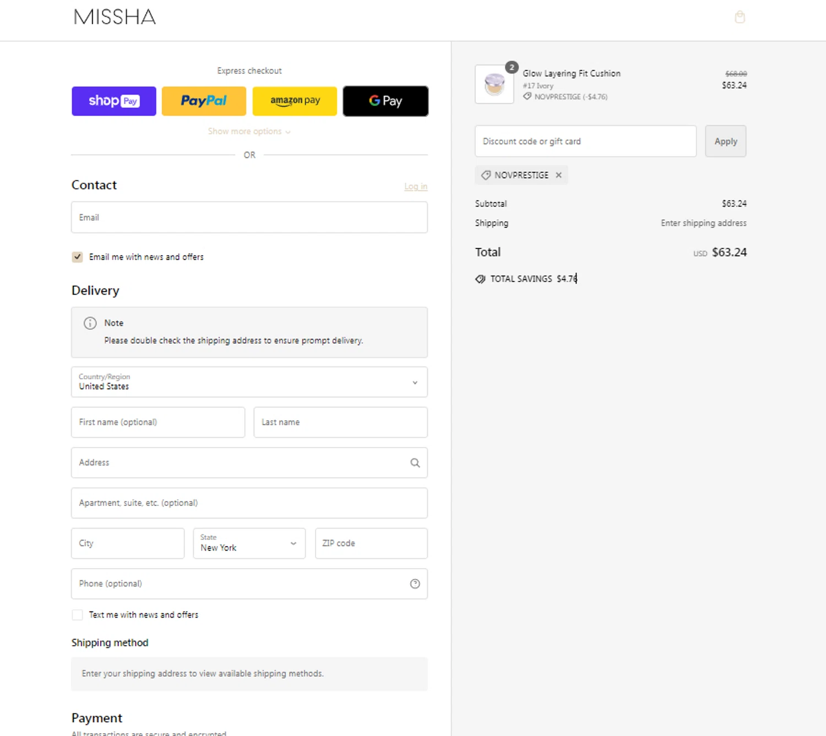Click the MISSHA logo
826x736 pixels.
coord(115,17)
